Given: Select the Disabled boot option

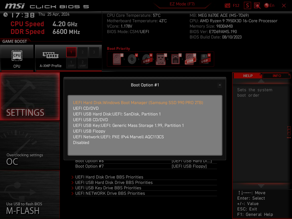Looking at the screenshot, I should click(81, 143).
